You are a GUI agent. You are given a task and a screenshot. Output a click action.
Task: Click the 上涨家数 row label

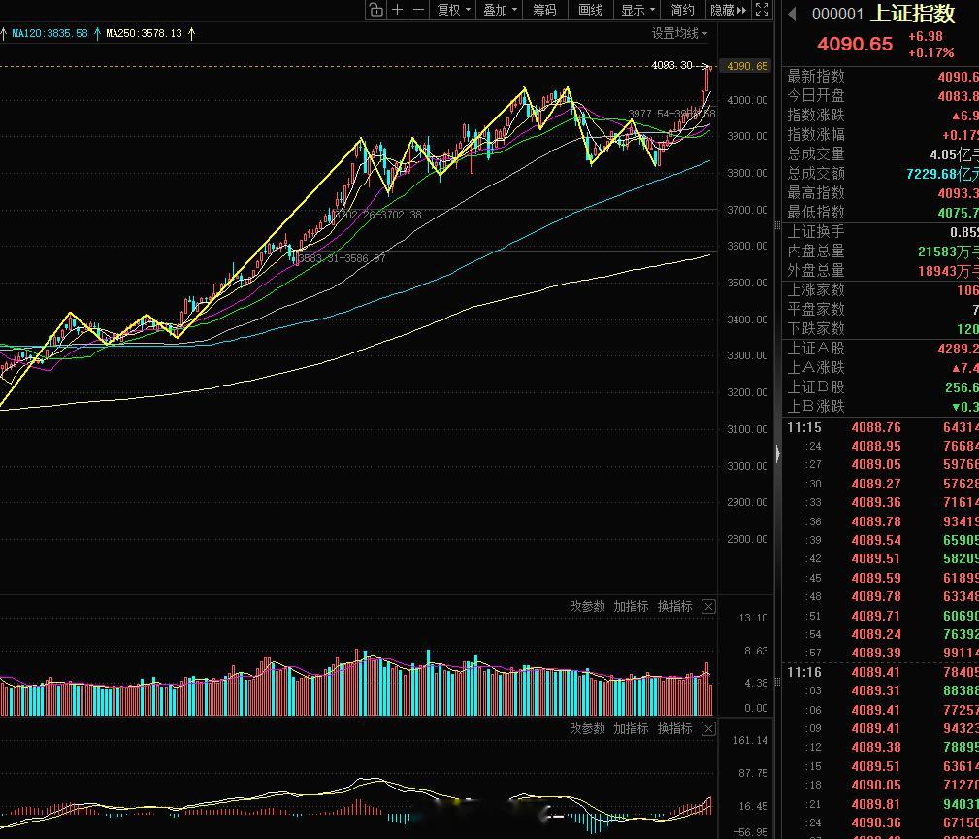(x=815, y=290)
